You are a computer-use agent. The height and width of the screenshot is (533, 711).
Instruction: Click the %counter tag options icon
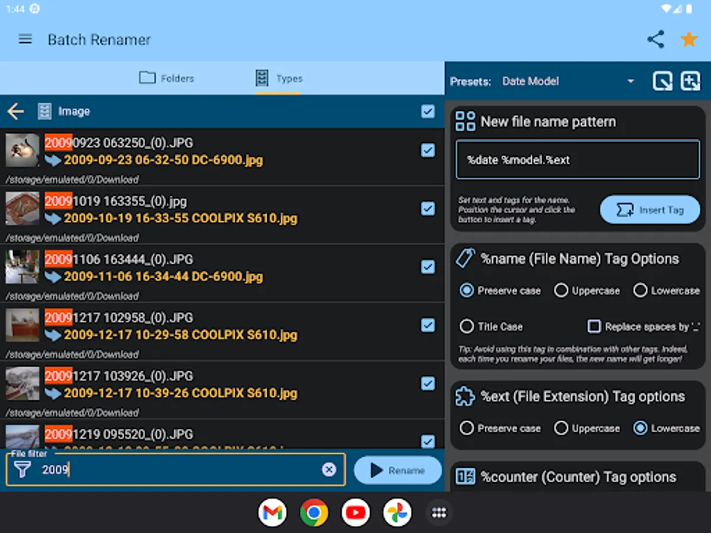[x=465, y=477]
